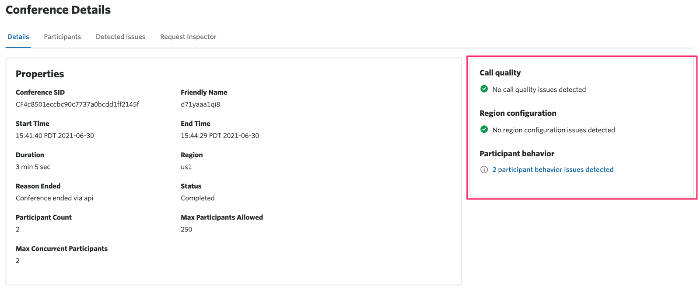Click the Conference Details page heading

(x=58, y=10)
